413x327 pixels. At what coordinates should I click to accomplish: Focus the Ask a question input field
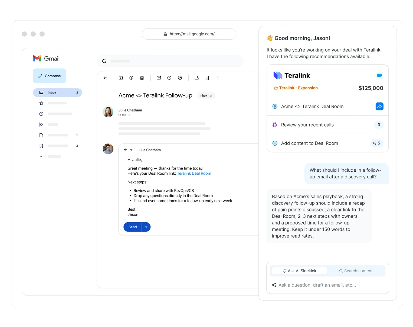coord(327,285)
